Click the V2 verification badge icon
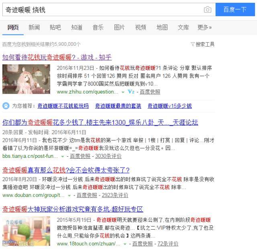Image resolution: width=257 pixels, height=249 pixels. tap(131, 92)
